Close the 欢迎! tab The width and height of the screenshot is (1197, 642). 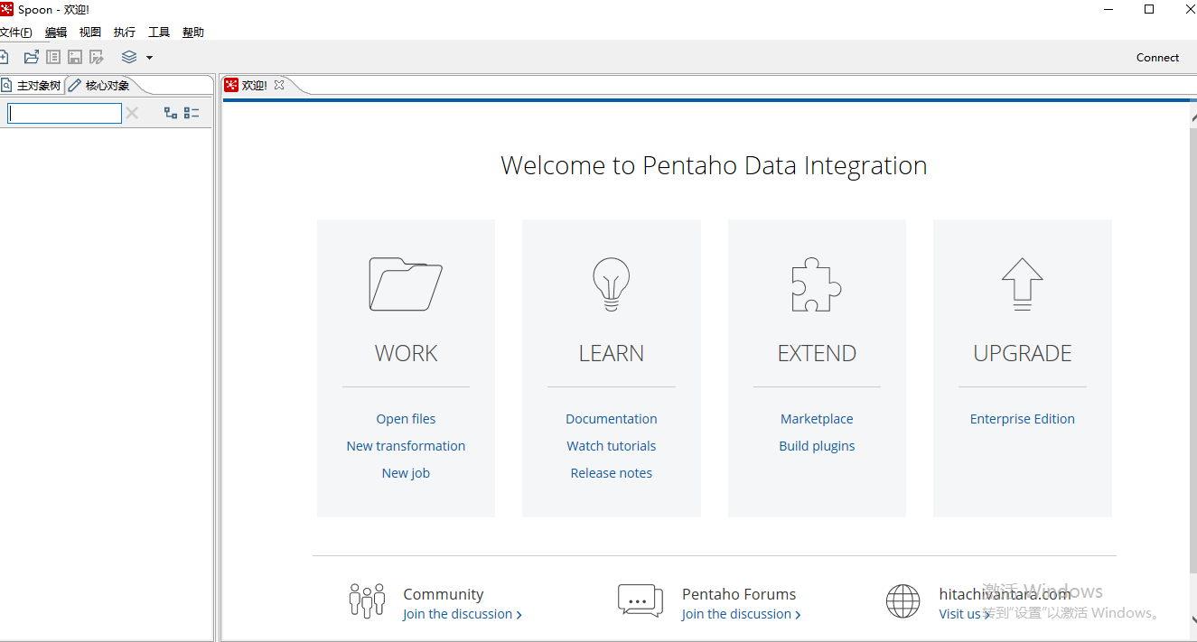point(279,85)
